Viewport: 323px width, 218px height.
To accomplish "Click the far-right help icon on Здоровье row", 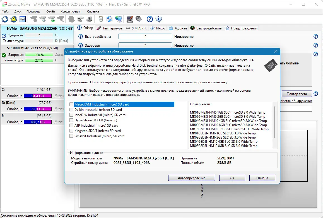I will 315,45.
